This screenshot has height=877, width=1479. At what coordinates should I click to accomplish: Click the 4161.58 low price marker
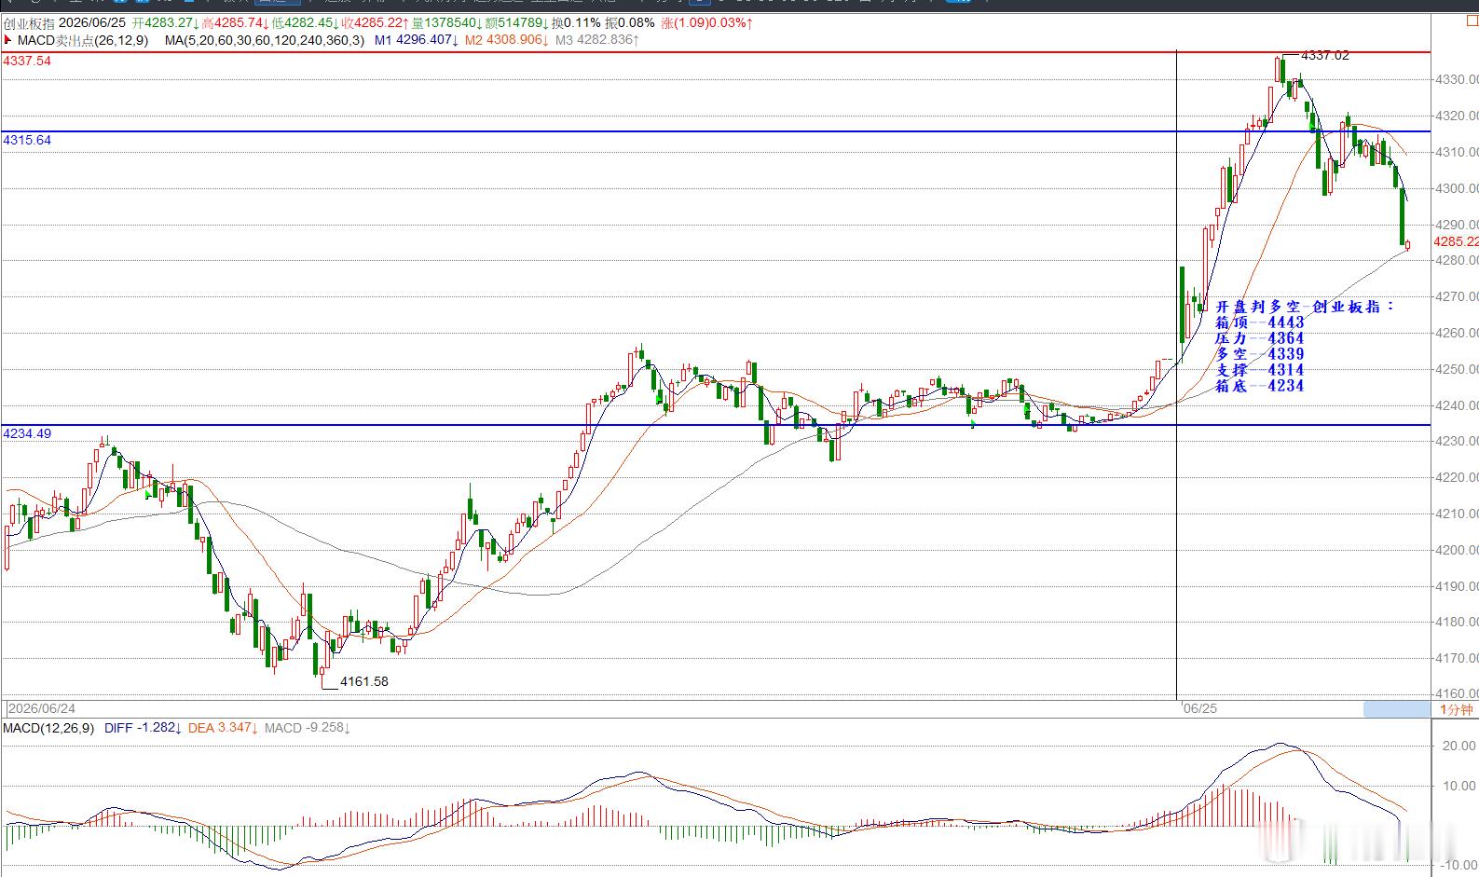click(x=364, y=681)
